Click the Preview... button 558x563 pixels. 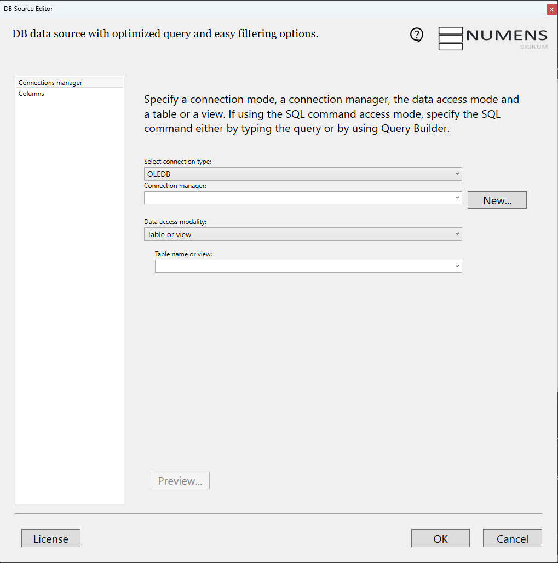click(x=180, y=481)
